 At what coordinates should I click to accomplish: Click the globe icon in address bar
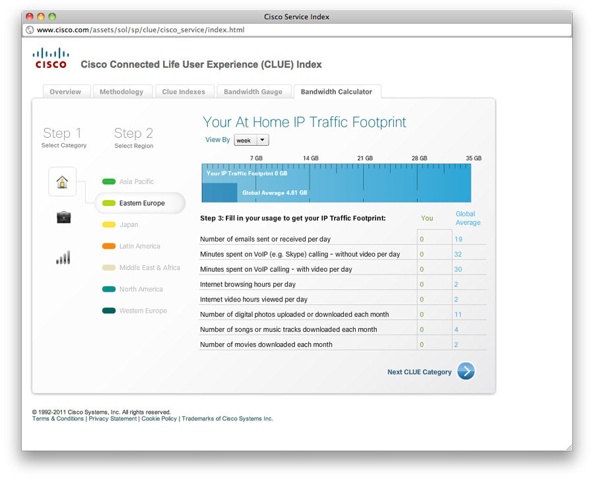[30, 30]
